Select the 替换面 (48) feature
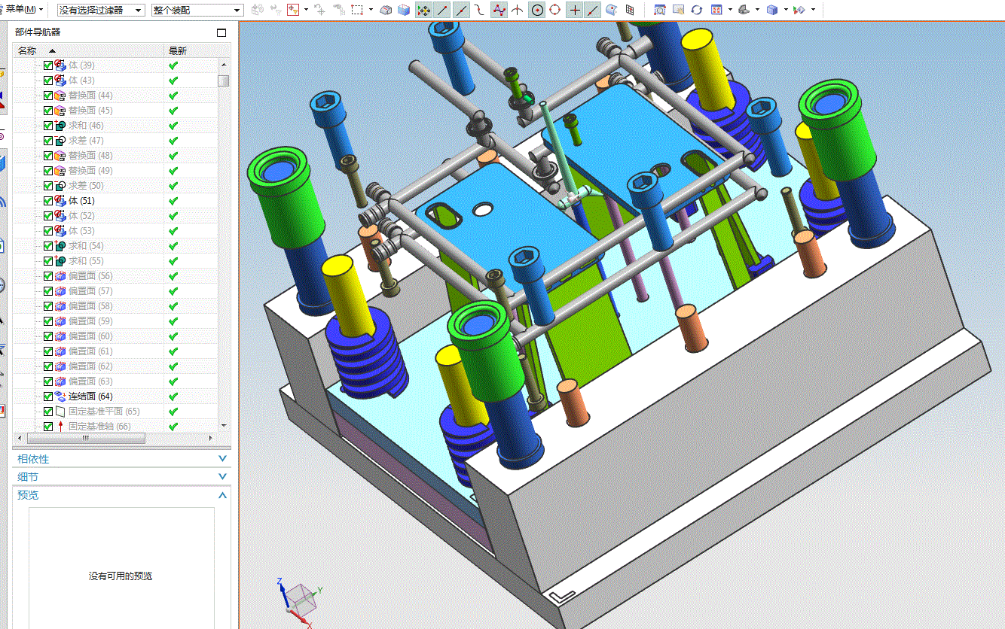 click(x=90, y=156)
